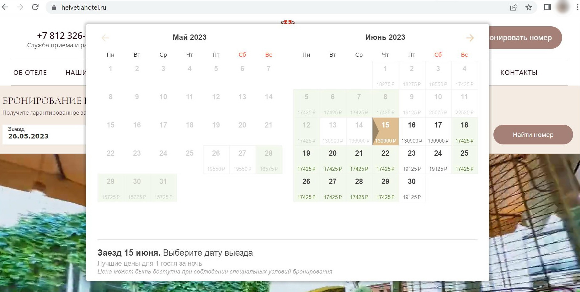Click the share page icon
The width and height of the screenshot is (580, 292).
(513, 7)
